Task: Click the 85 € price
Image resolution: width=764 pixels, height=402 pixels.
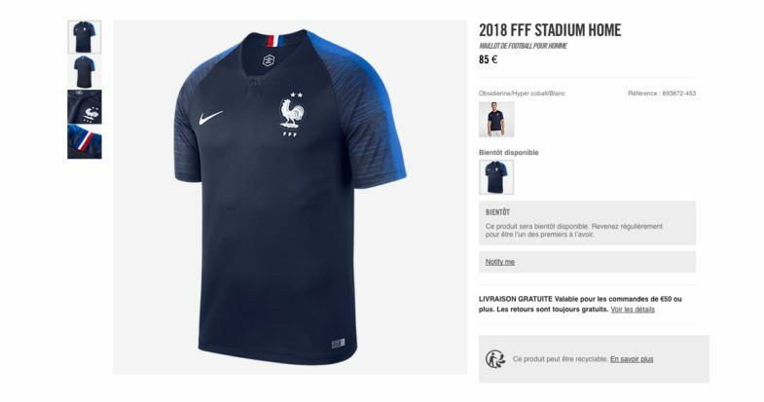Action: [488, 60]
